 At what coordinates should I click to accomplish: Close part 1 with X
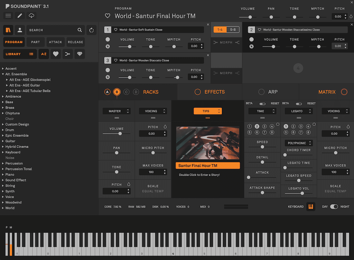[x=208, y=24]
